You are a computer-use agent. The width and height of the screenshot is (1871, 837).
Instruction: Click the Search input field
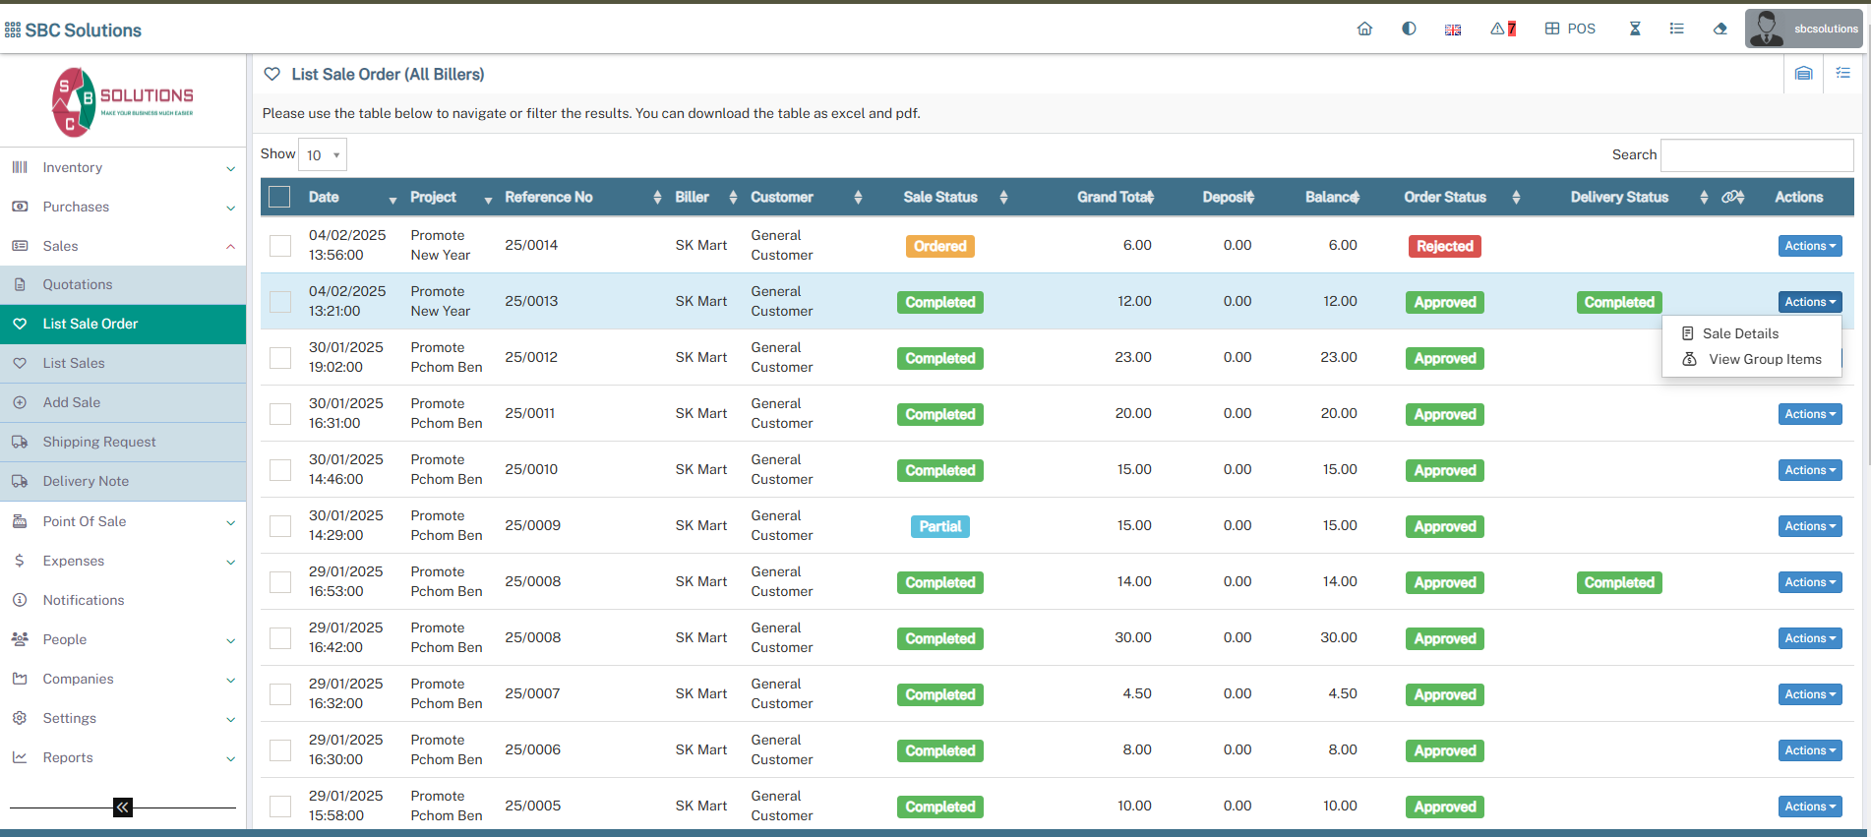click(x=1756, y=155)
